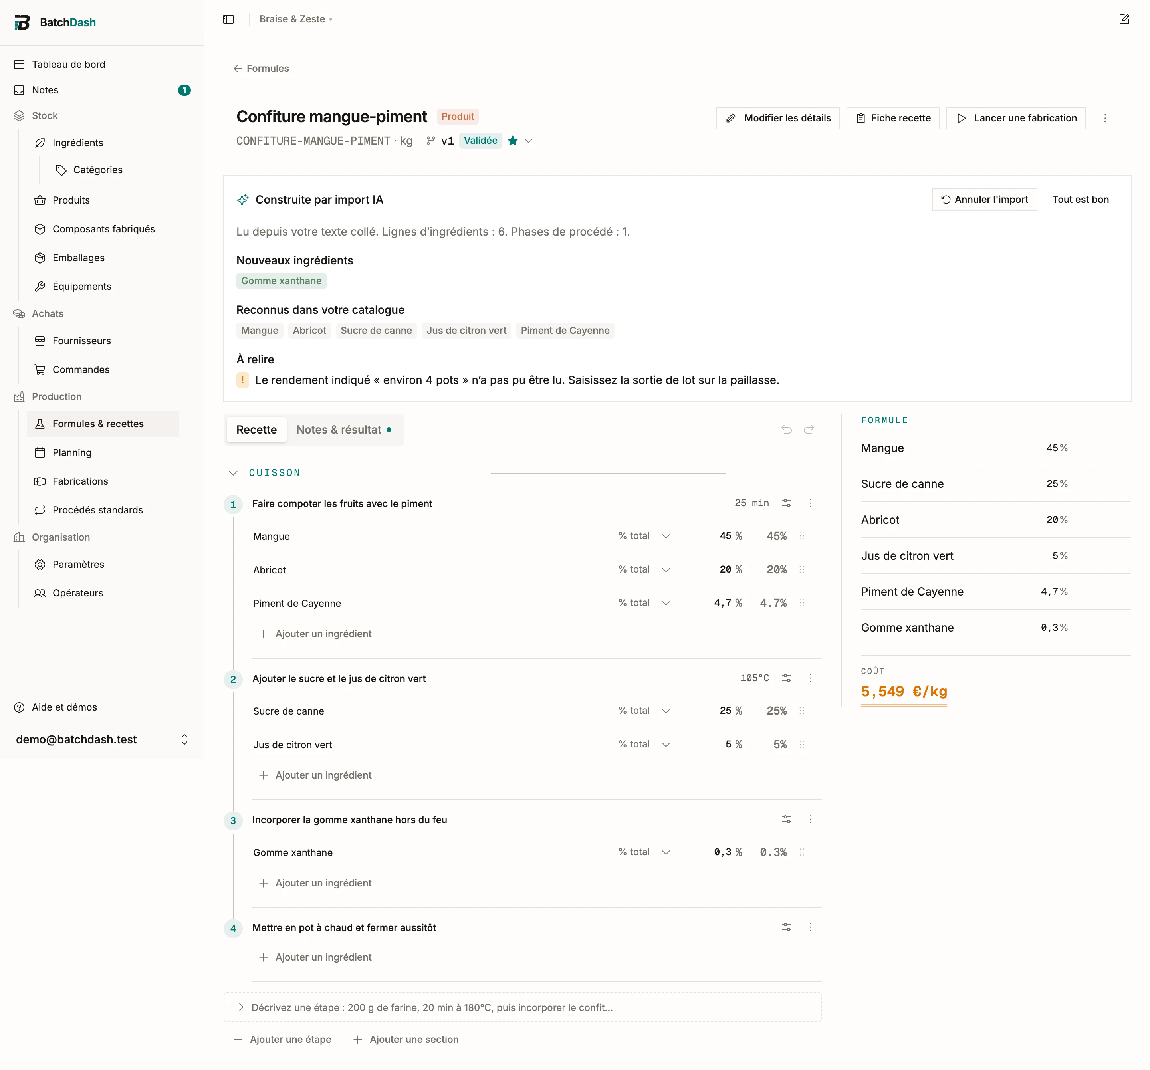The width and height of the screenshot is (1150, 1070).
Task: Open the unit dropdown for Abricot
Action: (644, 570)
